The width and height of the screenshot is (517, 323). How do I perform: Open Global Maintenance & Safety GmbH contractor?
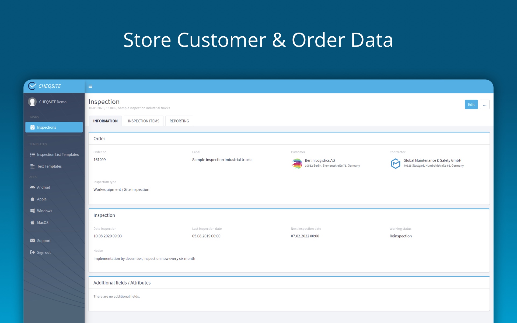(x=432, y=160)
